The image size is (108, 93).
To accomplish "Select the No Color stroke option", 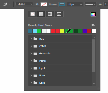I will point(33,14).
